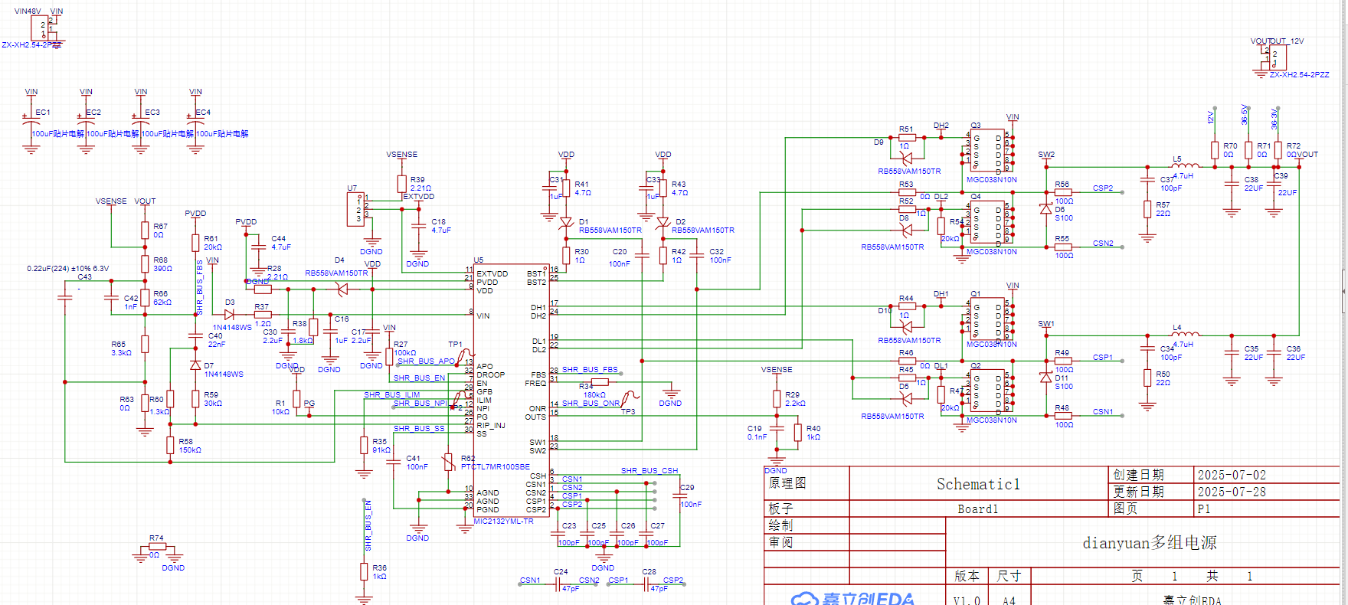Click thermistor R62 symbol
Viewport: 1348px width, 605px height.
pyautogui.click(x=449, y=463)
